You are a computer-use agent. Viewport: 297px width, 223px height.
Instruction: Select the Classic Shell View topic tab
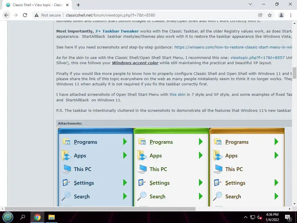point(37,5)
